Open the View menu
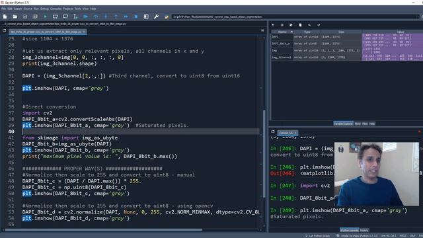The width and height of the screenshot is (423, 238). click(x=85, y=9)
